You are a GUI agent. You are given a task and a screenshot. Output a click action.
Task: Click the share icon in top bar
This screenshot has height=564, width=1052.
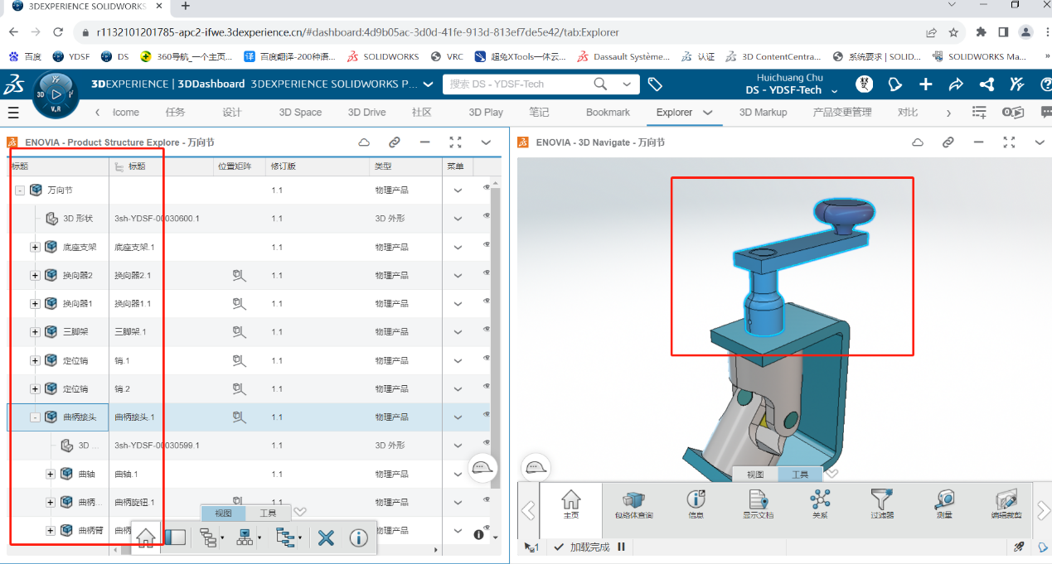[x=956, y=84]
